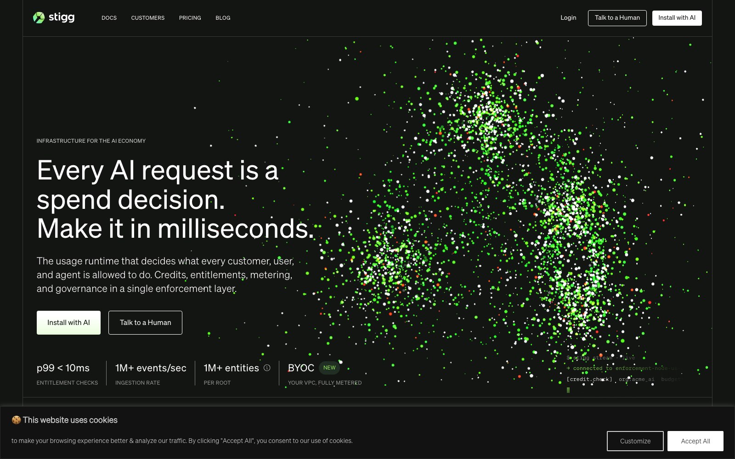The width and height of the screenshot is (735, 459).
Task: Click the [credit.check] terminal line
Action: pyautogui.click(x=624, y=379)
